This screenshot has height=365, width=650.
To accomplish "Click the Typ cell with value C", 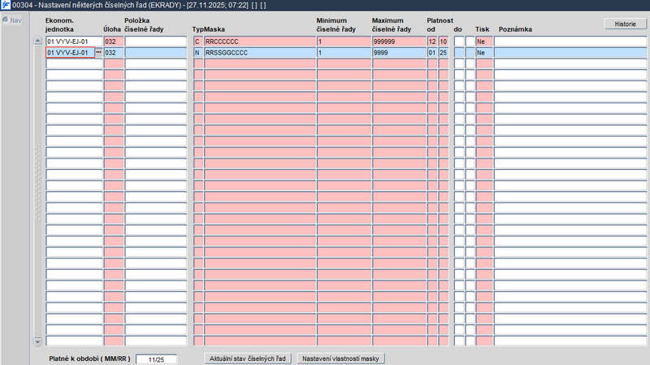I will 198,41.
